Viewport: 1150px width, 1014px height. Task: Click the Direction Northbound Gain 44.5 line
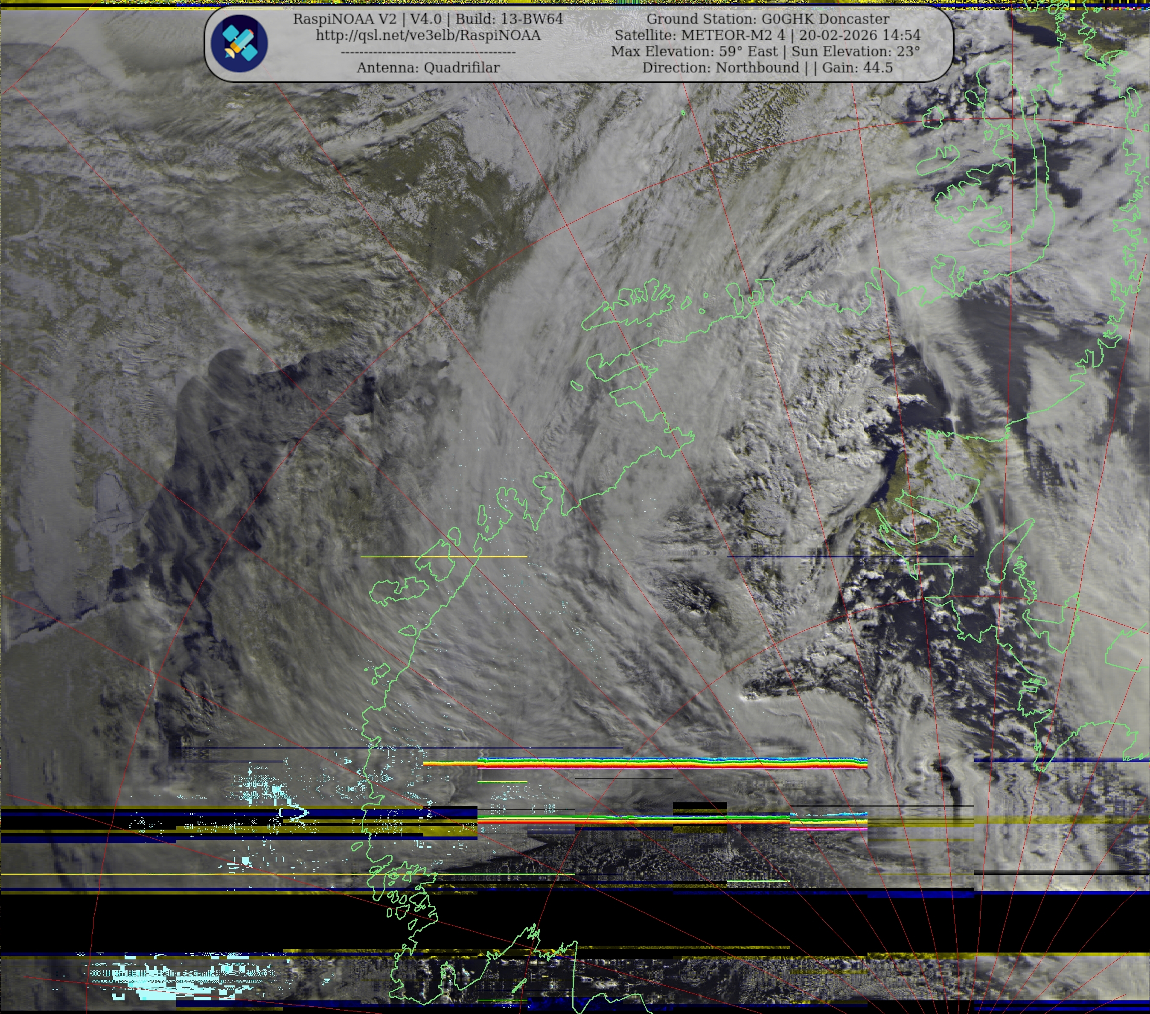[x=767, y=67]
